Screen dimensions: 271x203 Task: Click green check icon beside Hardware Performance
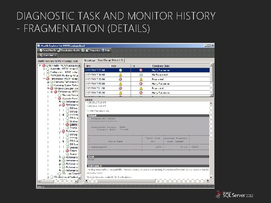pyautogui.click(x=52, y=82)
